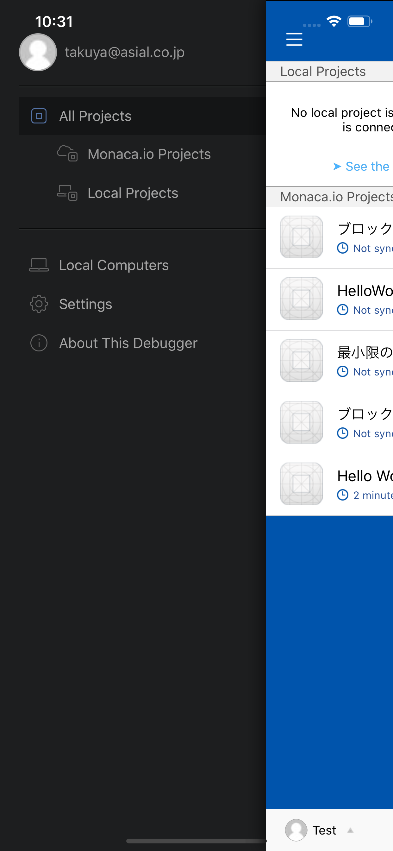Open the 最小限の project thumbnail
The height and width of the screenshot is (851, 393).
tap(301, 360)
